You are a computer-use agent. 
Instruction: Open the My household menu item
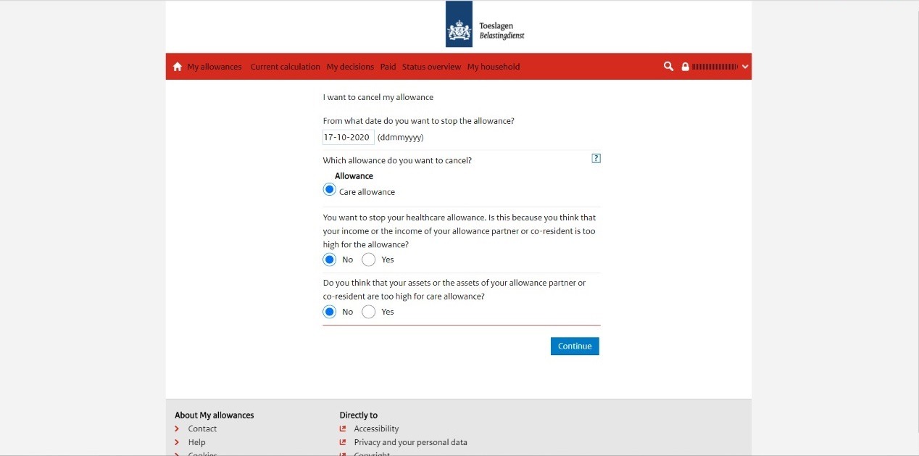pyautogui.click(x=493, y=67)
